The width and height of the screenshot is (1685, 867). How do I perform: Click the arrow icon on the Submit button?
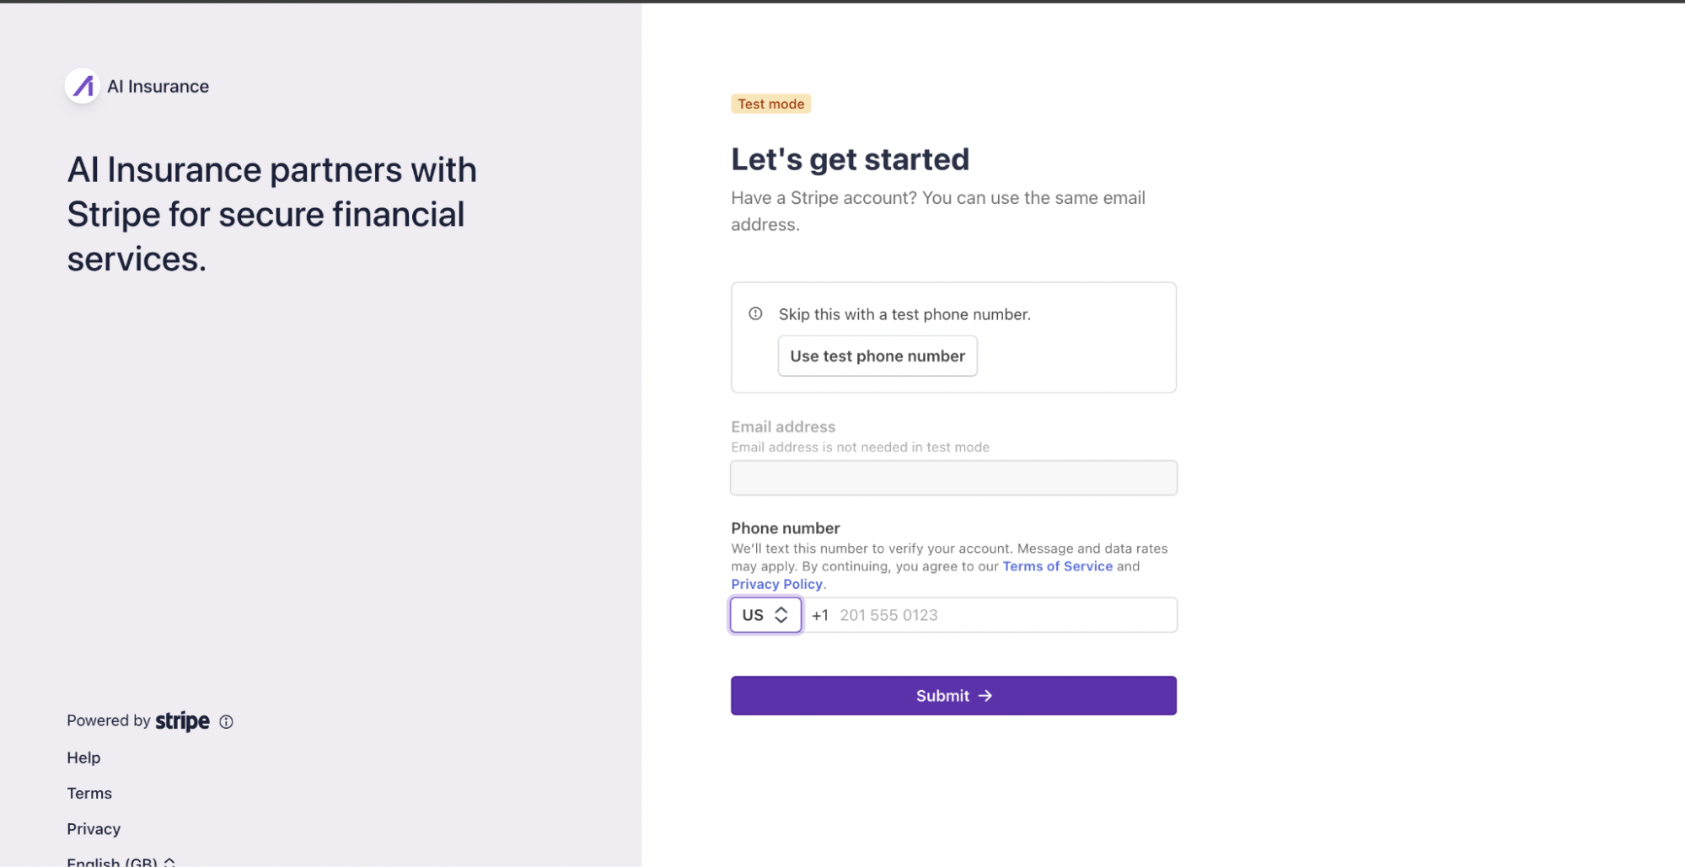[985, 696]
